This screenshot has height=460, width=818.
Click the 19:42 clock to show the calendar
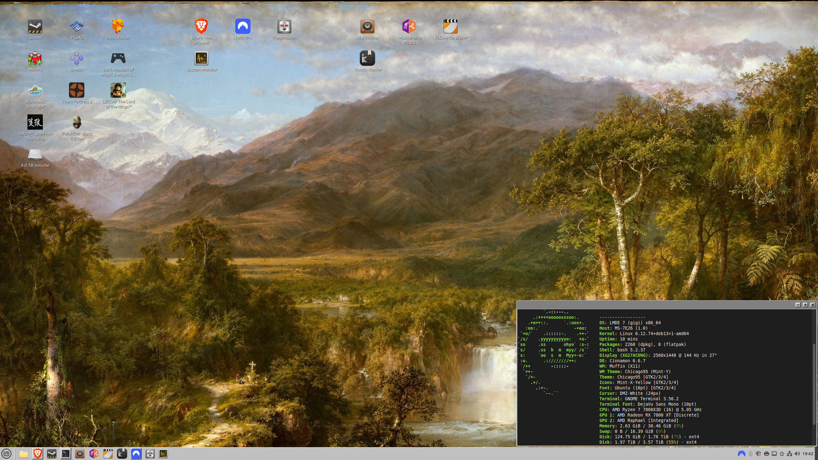[808, 454]
